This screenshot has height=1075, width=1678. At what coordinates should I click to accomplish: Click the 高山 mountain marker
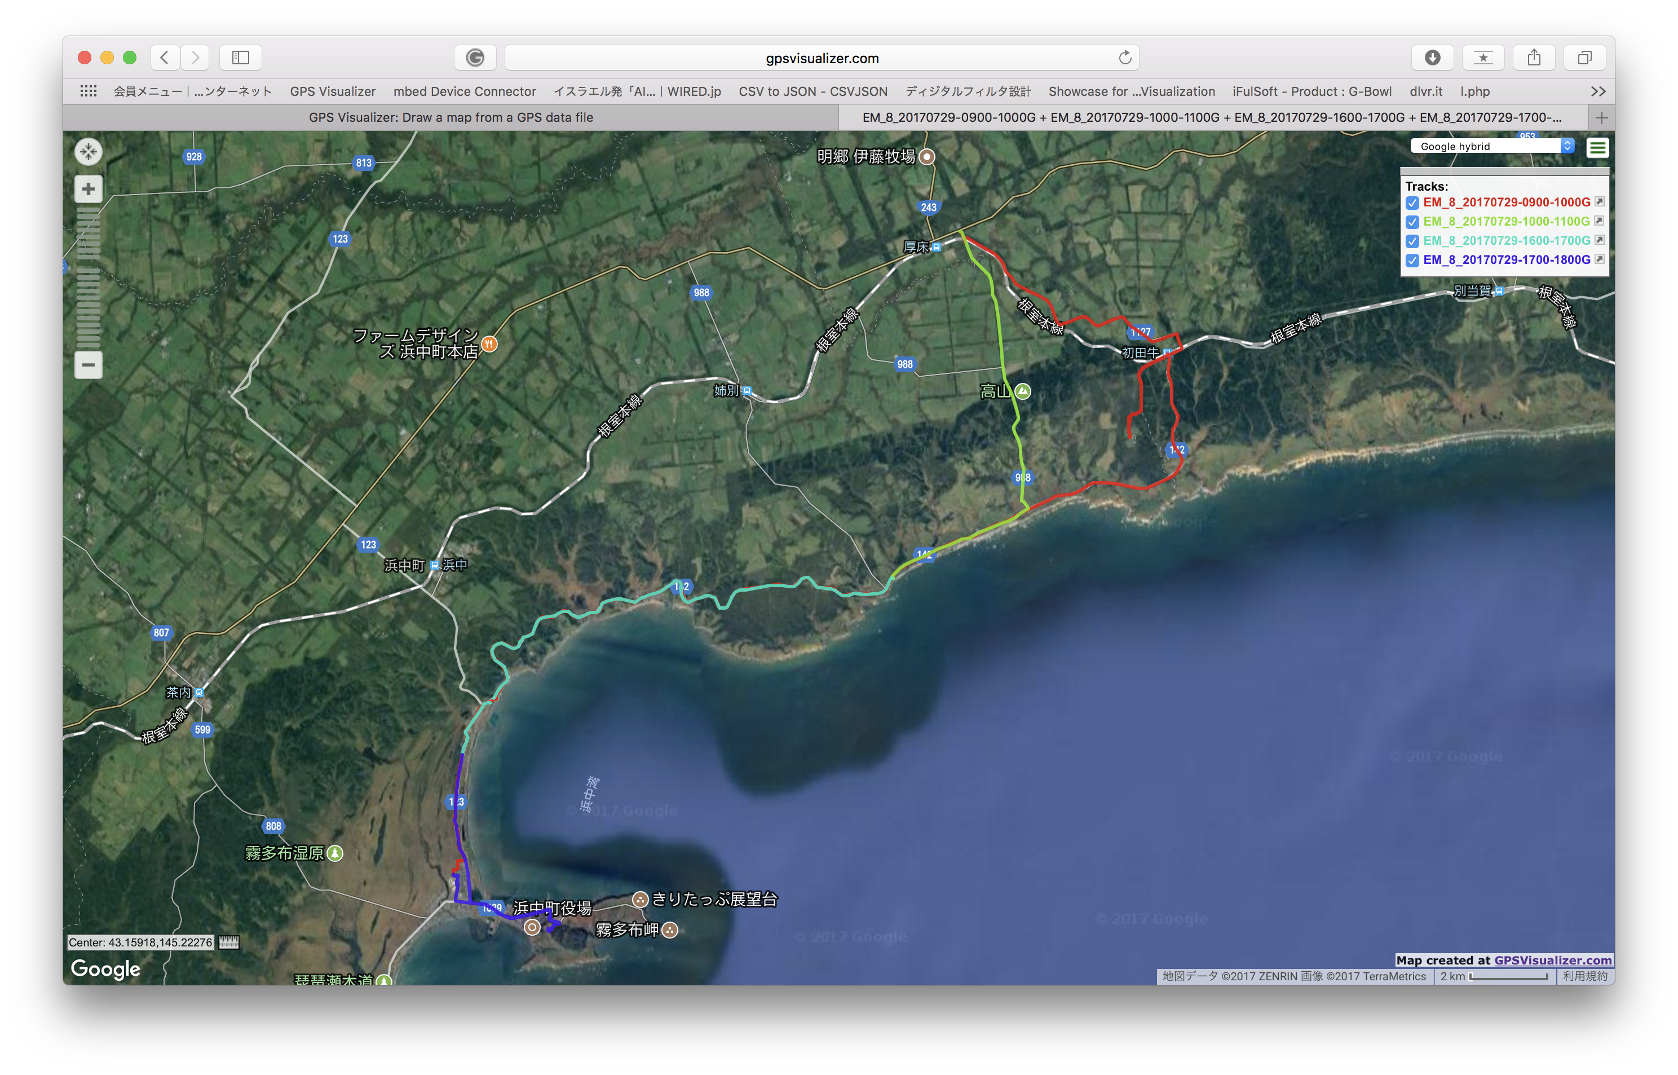1023,391
